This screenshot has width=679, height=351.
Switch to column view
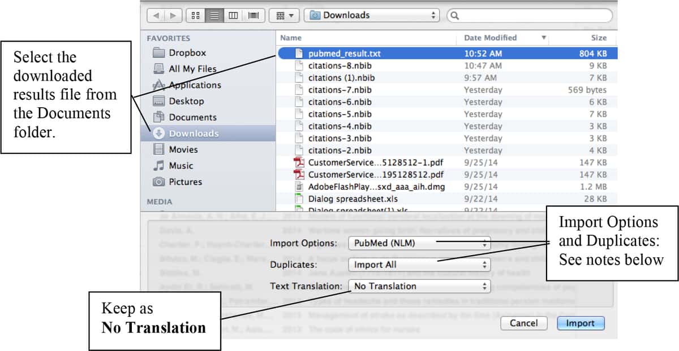click(233, 15)
